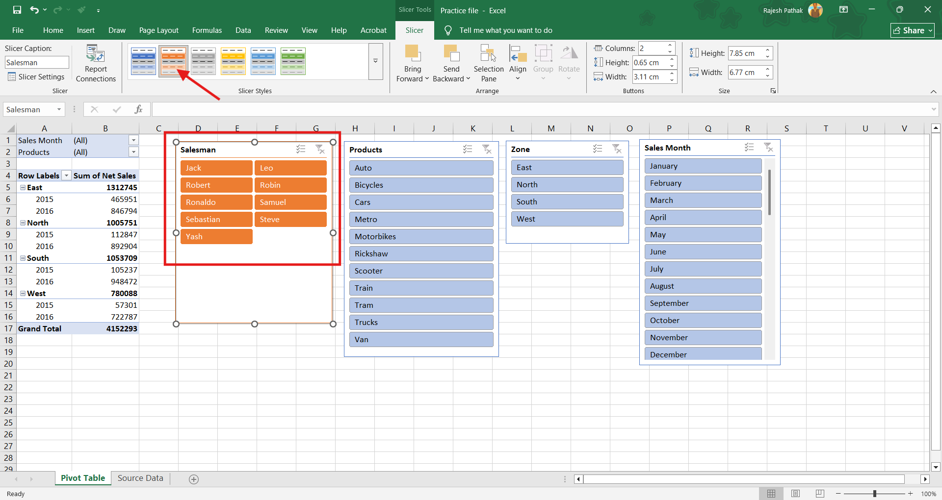Add a new sheet with plus icon
This screenshot has height=500, width=942.
194,479
